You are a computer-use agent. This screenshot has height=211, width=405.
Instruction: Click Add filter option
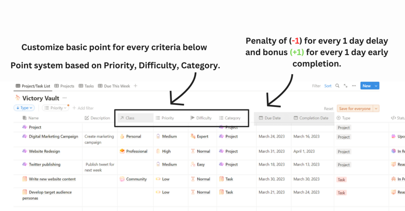click(83, 108)
